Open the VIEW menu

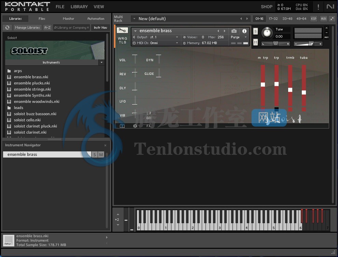coord(99,7)
